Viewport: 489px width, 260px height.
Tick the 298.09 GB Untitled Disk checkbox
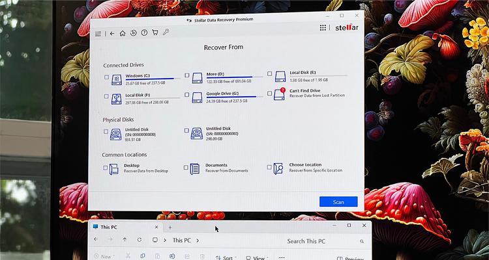pyautogui.click(x=186, y=130)
